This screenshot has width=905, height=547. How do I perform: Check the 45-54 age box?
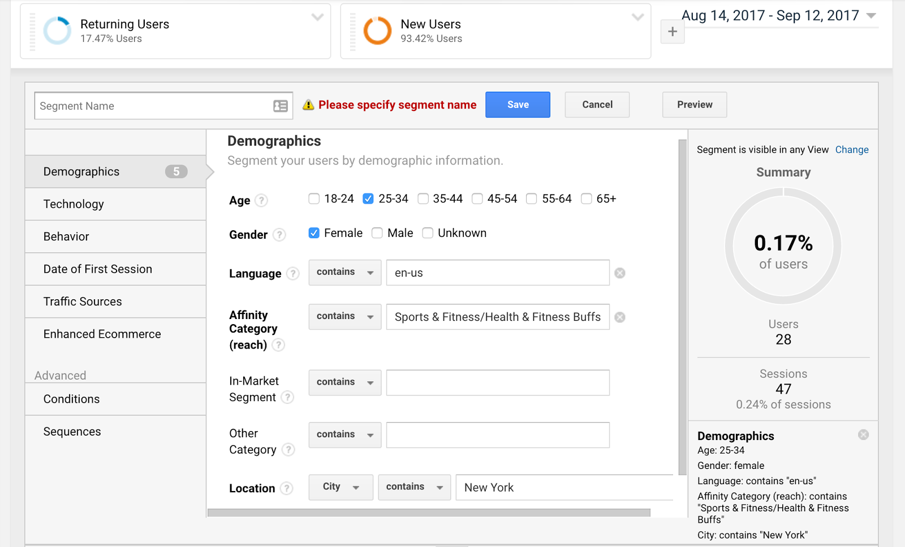[x=477, y=199]
